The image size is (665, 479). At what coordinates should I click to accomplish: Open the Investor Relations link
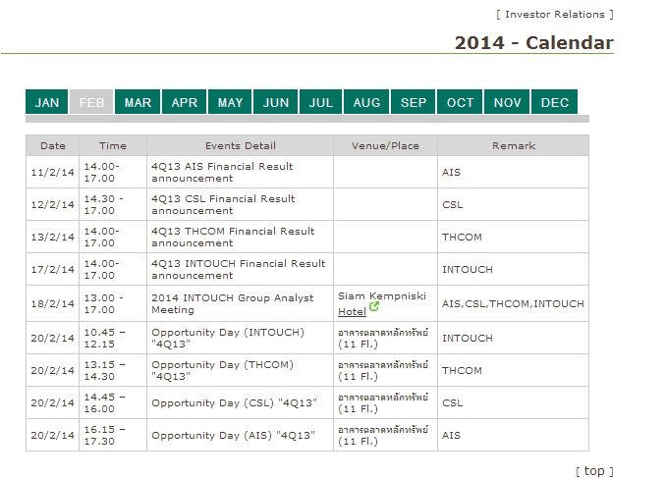555,15
